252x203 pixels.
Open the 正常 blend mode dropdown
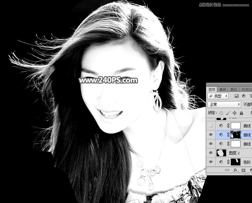coord(224,104)
